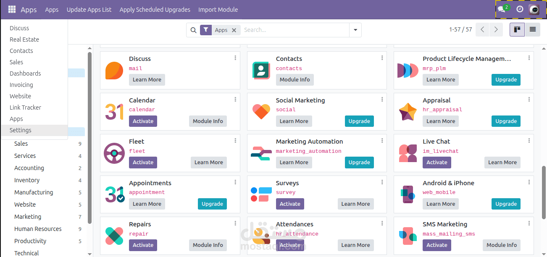The height and width of the screenshot is (257, 547).
Task: Open Real Estate from the apps menu
Action: pos(34,39)
